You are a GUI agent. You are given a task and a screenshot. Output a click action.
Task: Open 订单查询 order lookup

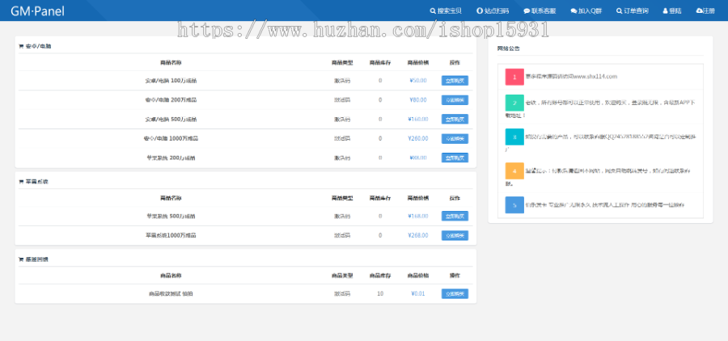[633, 11]
